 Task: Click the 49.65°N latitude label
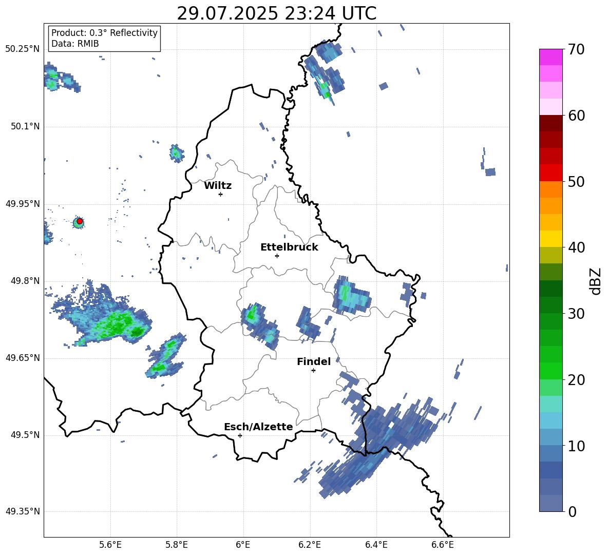(23, 357)
